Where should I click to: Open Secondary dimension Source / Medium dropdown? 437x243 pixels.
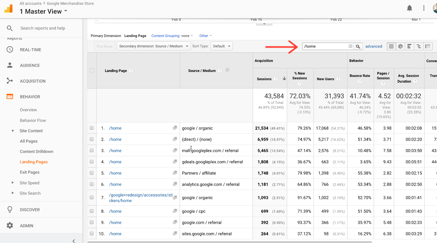point(154,46)
